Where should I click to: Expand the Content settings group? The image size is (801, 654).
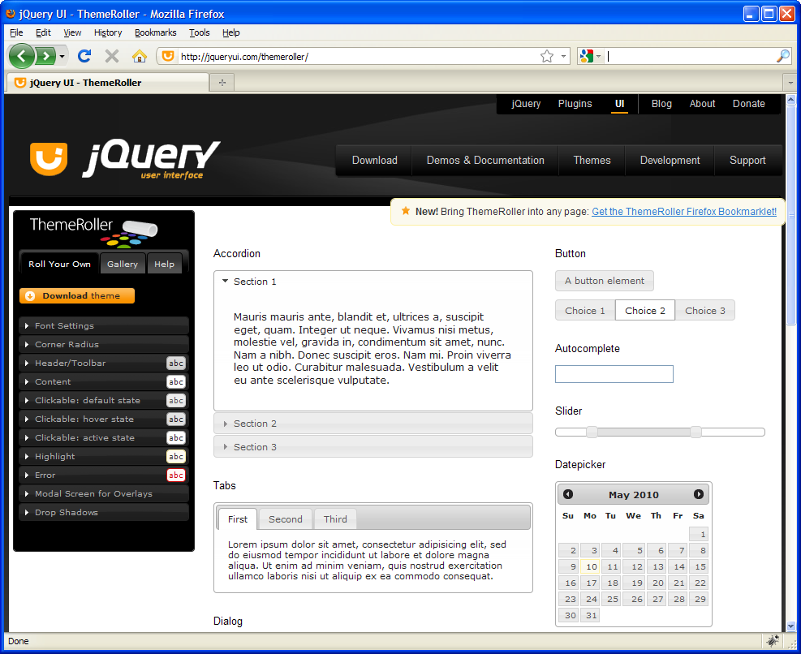coord(104,381)
